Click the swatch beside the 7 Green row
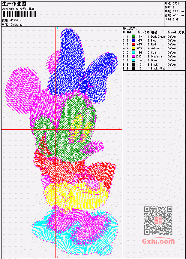Image resolution: width=186 pixels, height=259 pixels. point(133,60)
